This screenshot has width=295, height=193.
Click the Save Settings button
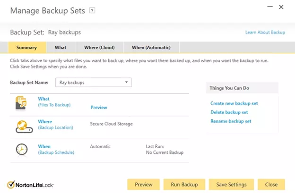[x=232, y=184]
